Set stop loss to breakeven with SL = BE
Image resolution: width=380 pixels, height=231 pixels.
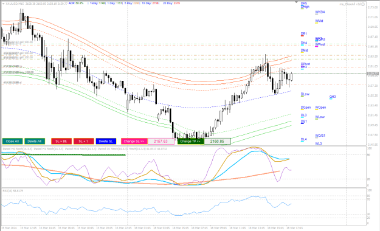coord(61,141)
